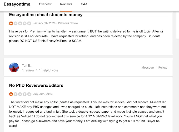
Task: Open the 'No PhD Reviewers/Editors' review title
Action: 36,85
